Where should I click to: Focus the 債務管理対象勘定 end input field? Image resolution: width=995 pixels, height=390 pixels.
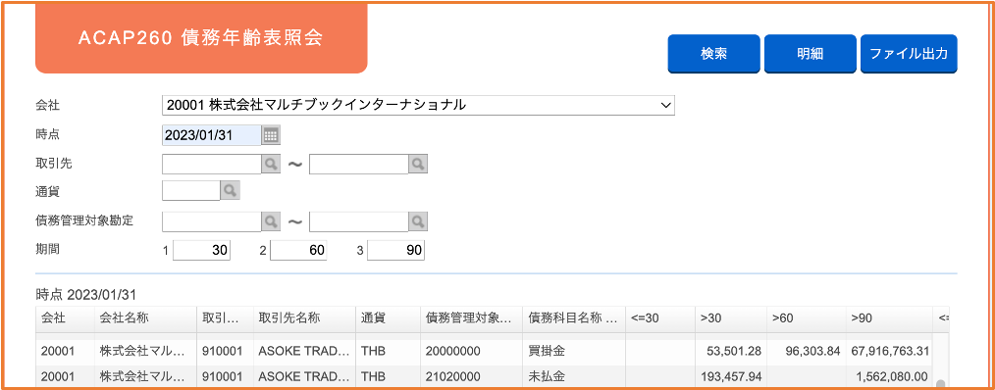359,221
